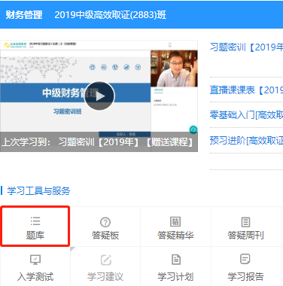Open 学习报告 chat icon
The width and height of the screenshot is (283, 286).
tap(245, 259)
